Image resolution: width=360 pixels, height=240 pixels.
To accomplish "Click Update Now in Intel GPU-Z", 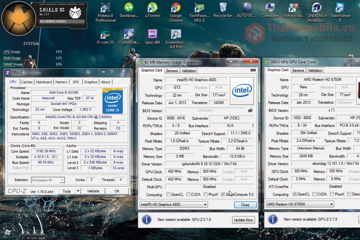I will 243,220.
